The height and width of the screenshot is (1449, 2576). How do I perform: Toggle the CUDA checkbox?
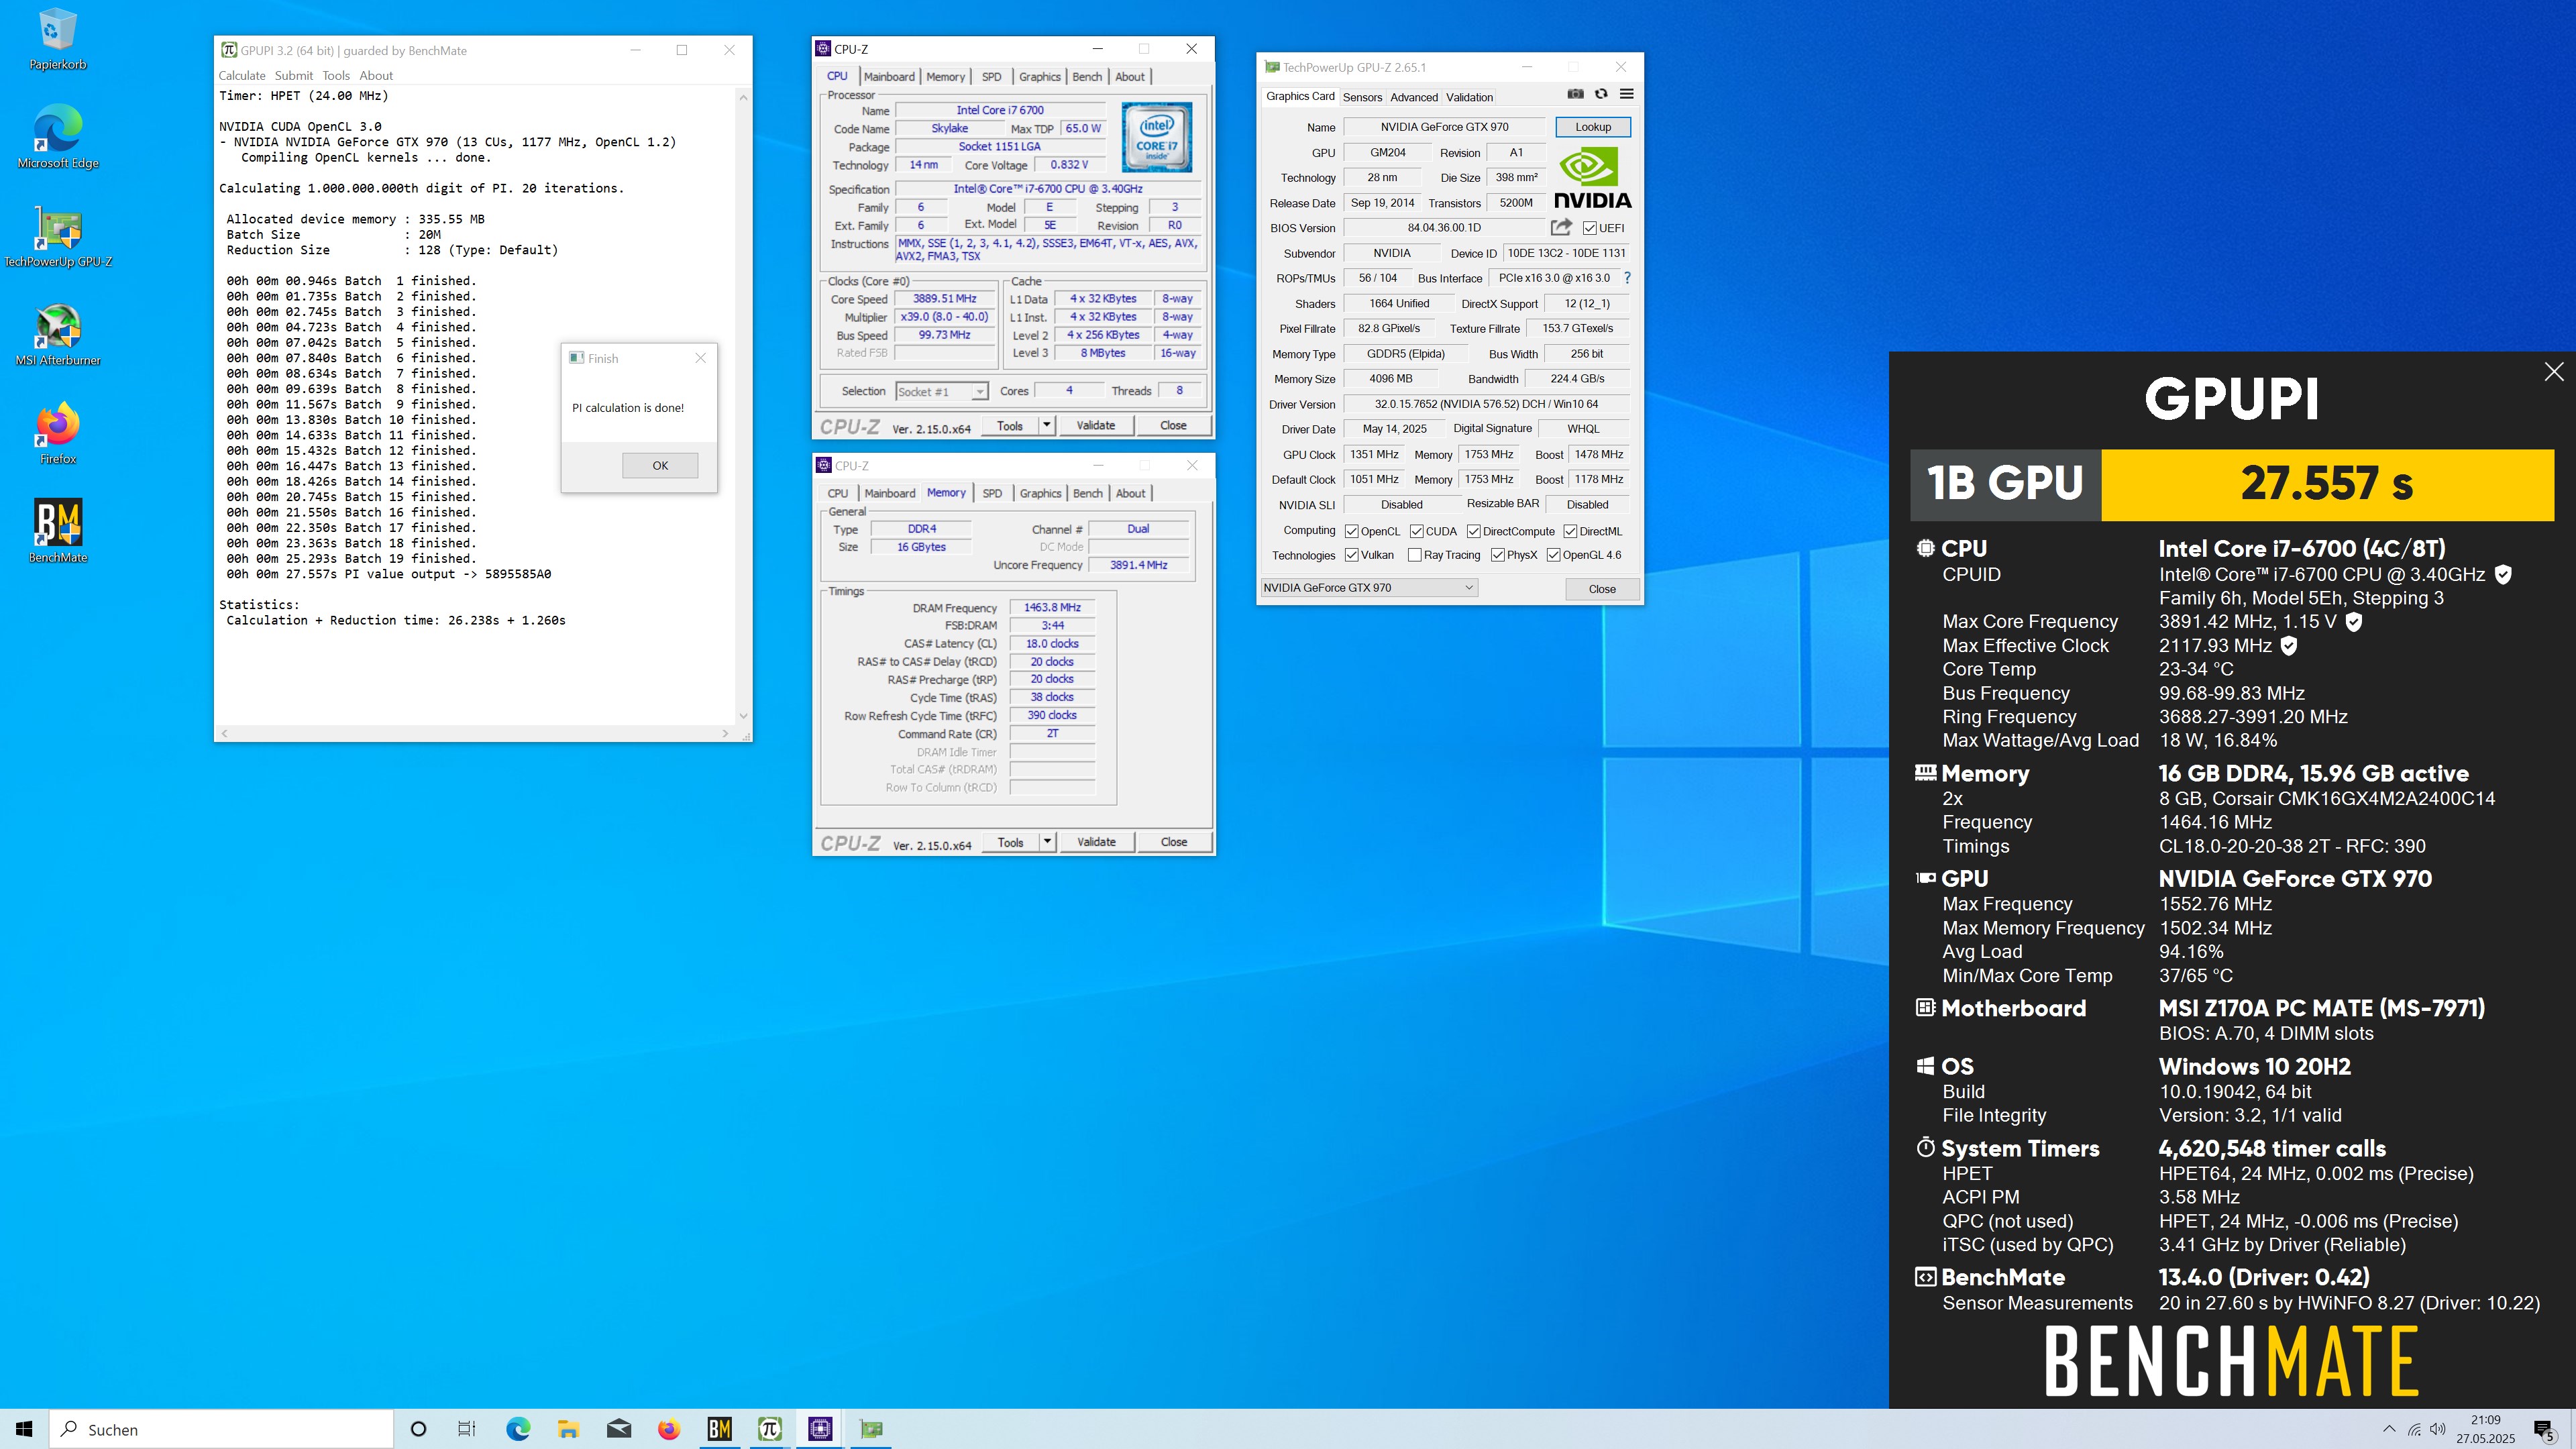(1417, 531)
